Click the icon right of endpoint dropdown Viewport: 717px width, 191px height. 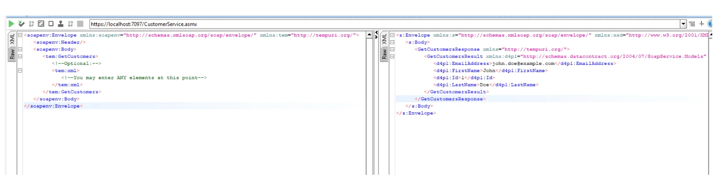(692, 24)
